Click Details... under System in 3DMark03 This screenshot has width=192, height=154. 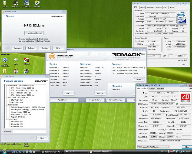point(139,80)
